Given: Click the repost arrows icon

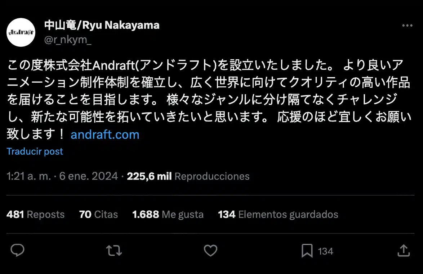Looking at the screenshot, I should click(x=114, y=250).
